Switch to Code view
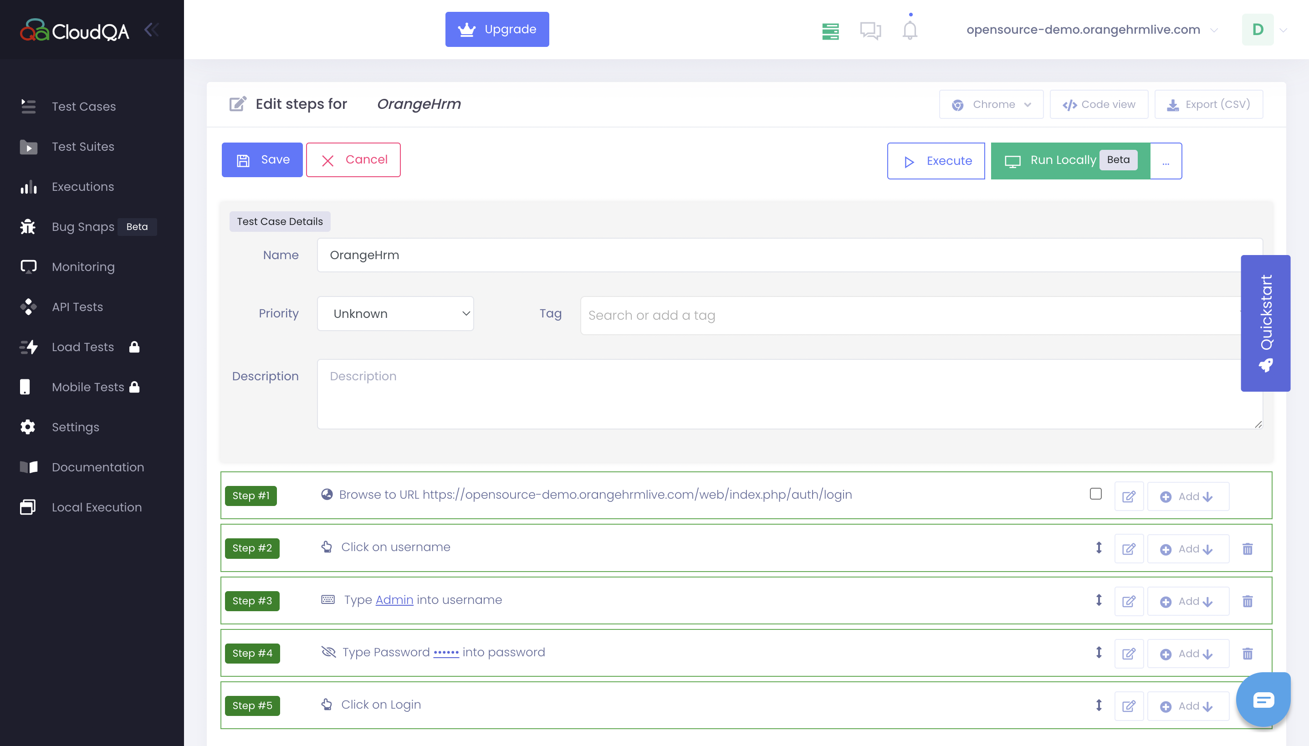Viewport: 1309px width, 746px height. point(1099,105)
